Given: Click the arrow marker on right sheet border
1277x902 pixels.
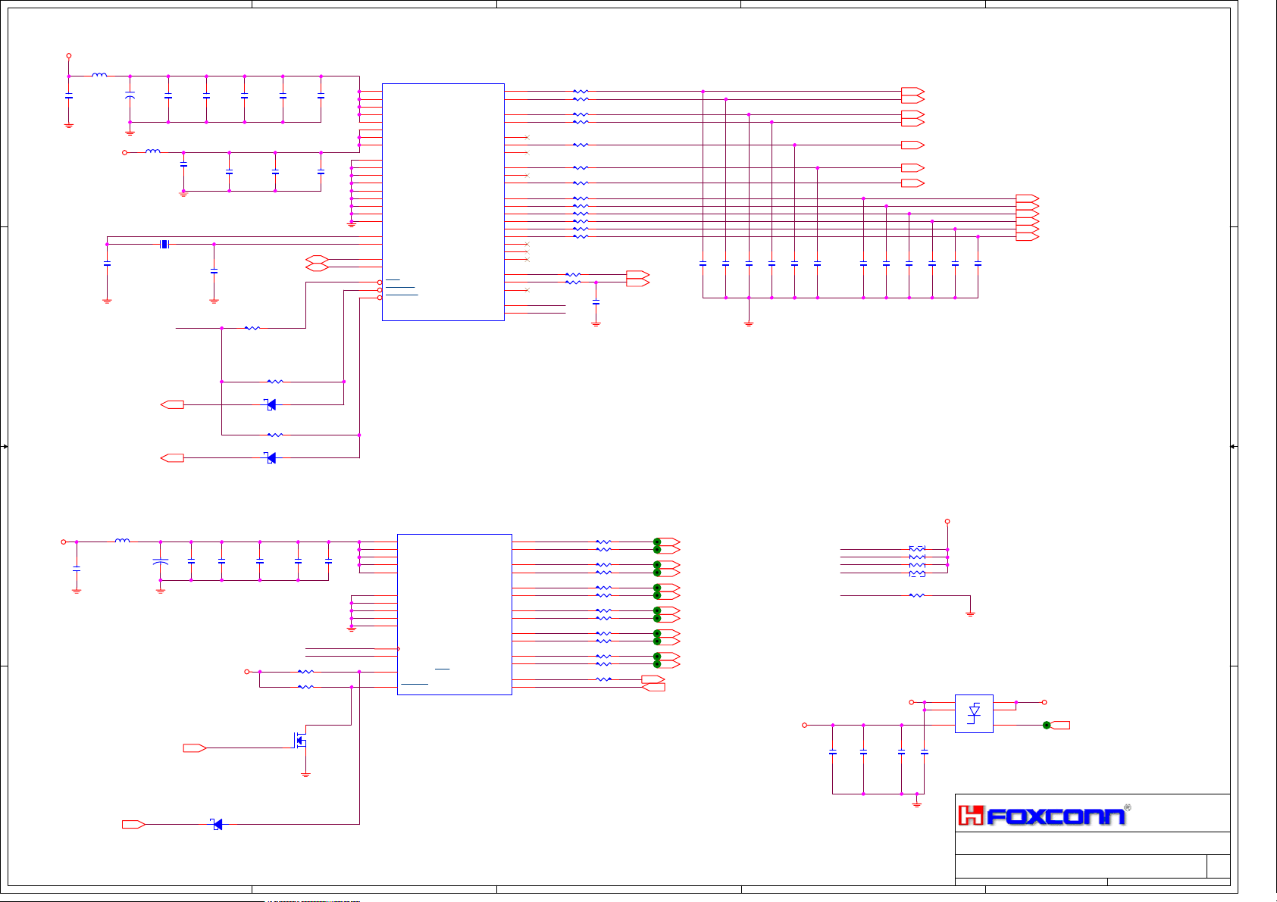Looking at the screenshot, I should tap(1234, 446).
